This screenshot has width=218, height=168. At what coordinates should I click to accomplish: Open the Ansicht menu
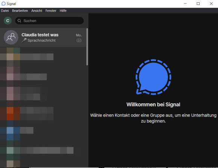37,11
